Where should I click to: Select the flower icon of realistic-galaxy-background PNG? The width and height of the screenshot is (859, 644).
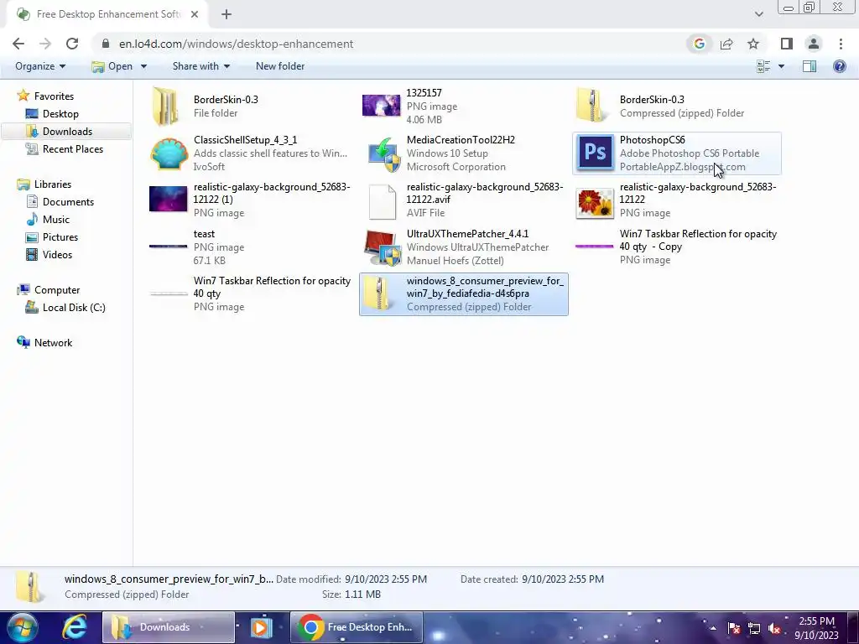click(595, 203)
